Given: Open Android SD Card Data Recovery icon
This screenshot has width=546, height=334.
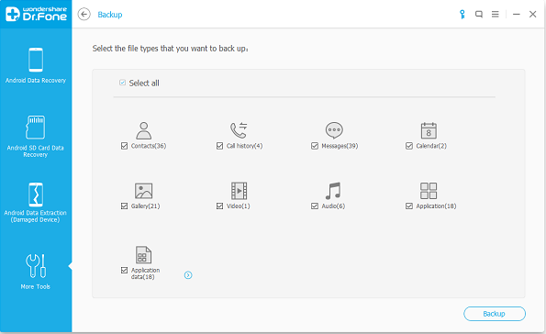Looking at the screenshot, I should coord(35,128).
